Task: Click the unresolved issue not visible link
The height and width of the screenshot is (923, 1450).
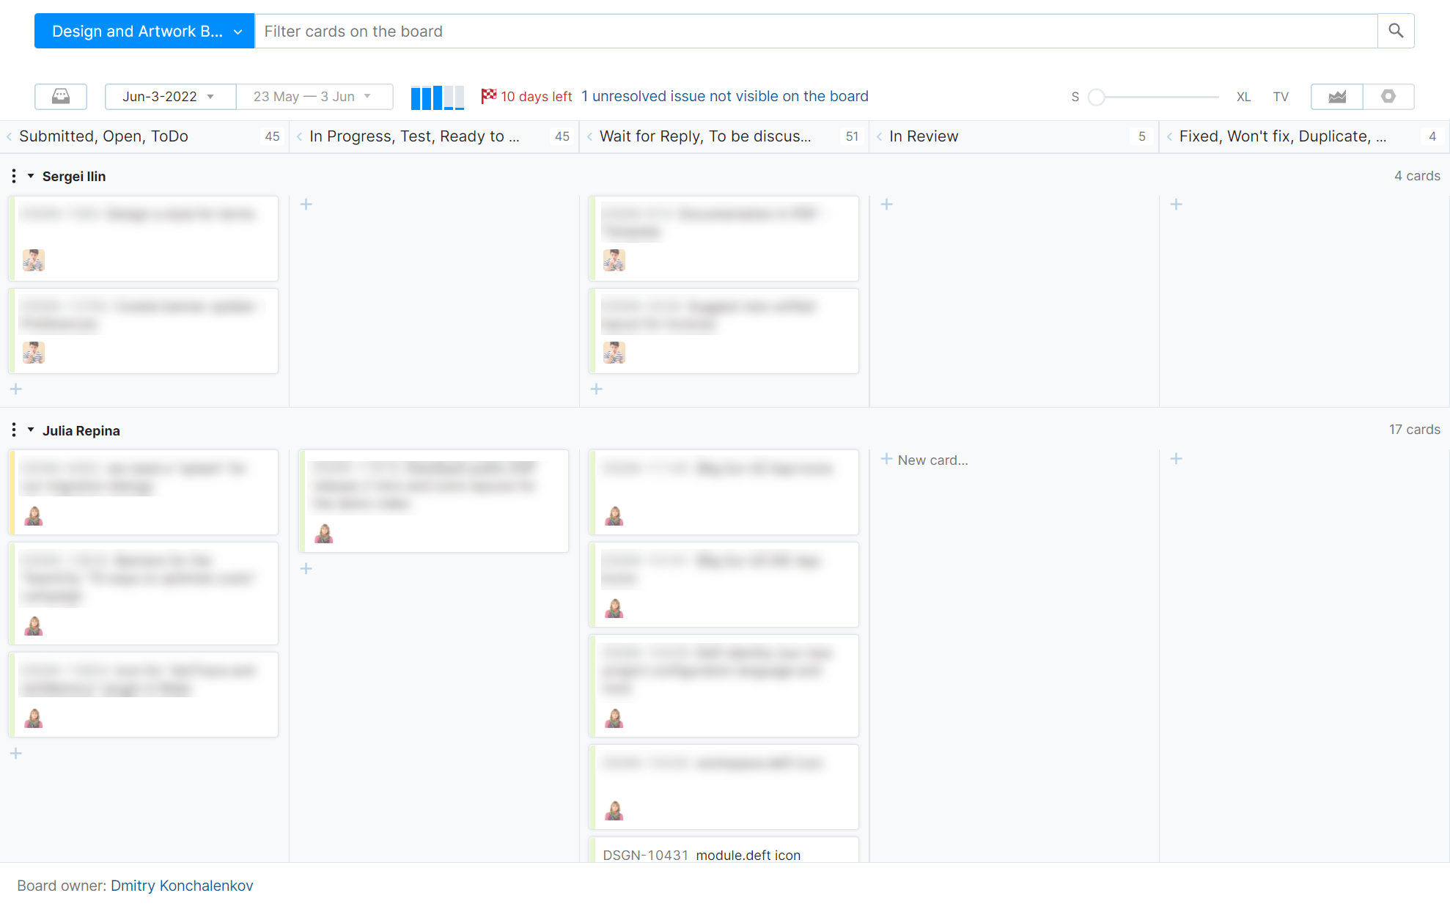Action: (724, 96)
